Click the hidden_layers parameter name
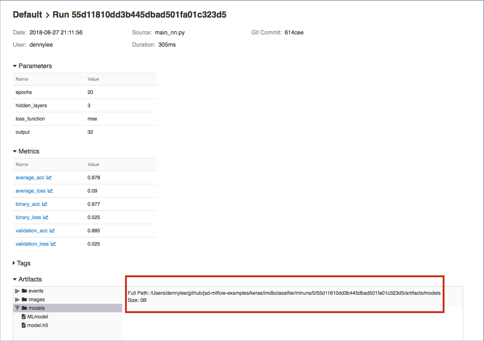 pyautogui.click(x=31, y=105)
